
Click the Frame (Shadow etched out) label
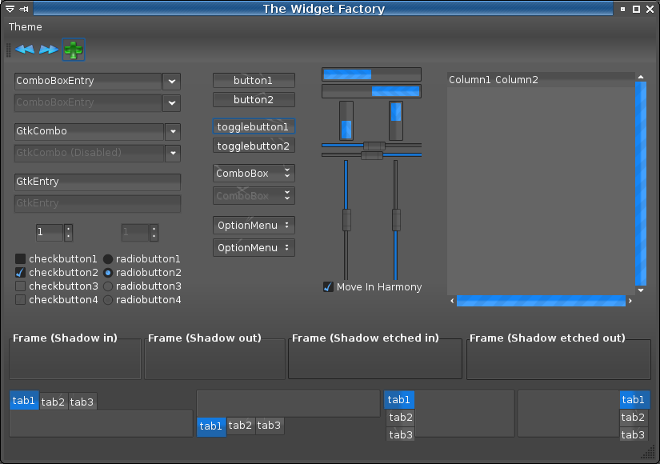tap(547, 338)
